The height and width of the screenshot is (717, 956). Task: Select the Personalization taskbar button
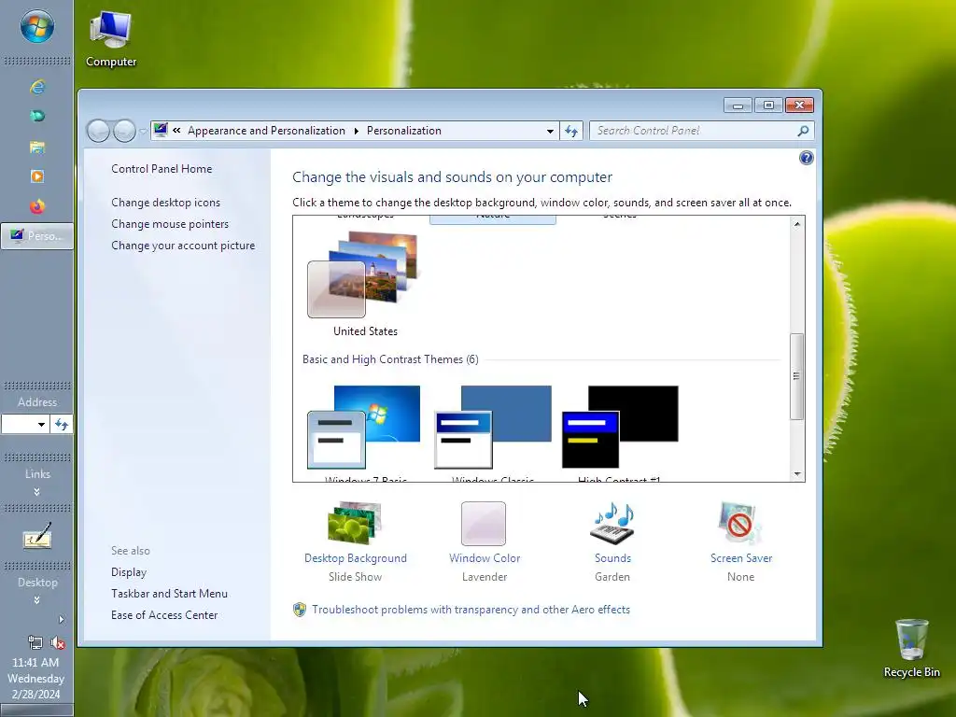pyautogui.click(x=37, y=236)
